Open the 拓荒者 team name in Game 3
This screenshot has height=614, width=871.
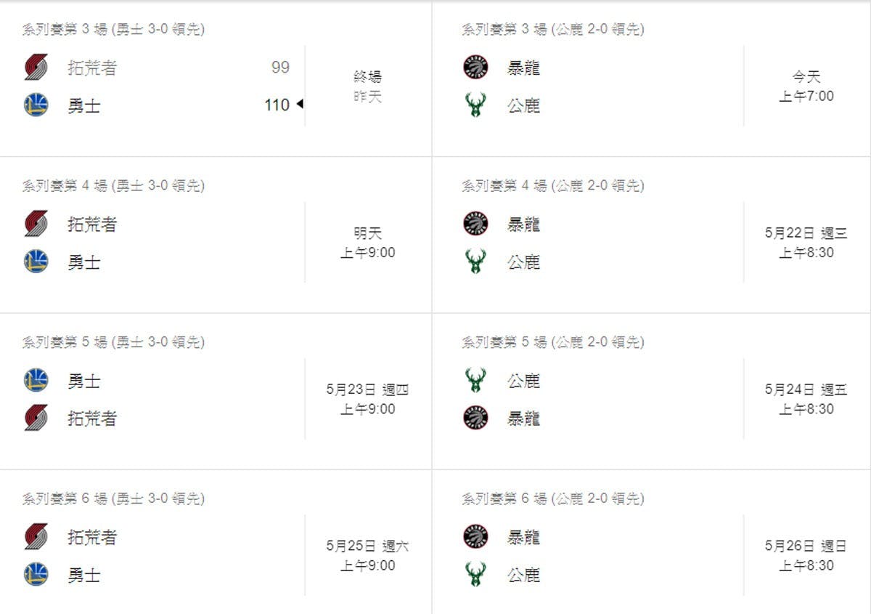[x=92, y=68]
